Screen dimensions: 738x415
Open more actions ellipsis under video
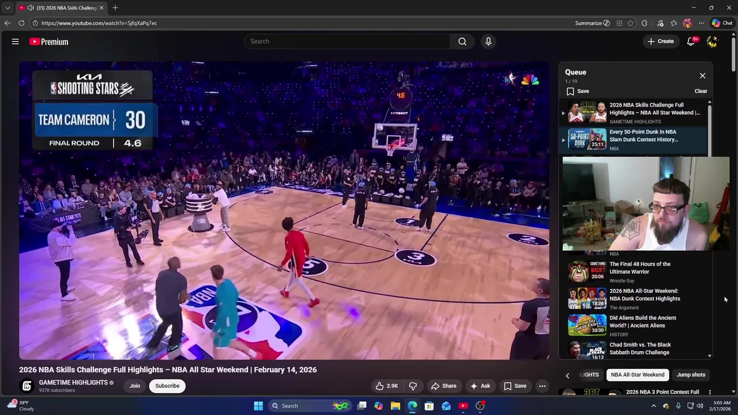(x=542, y=386)
